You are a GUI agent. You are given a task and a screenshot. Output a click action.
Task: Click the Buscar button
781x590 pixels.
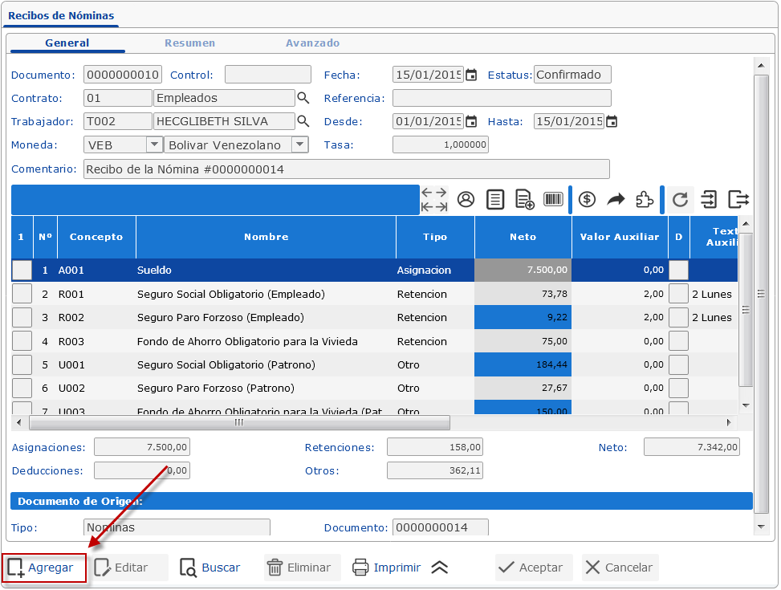pos(210,568)
